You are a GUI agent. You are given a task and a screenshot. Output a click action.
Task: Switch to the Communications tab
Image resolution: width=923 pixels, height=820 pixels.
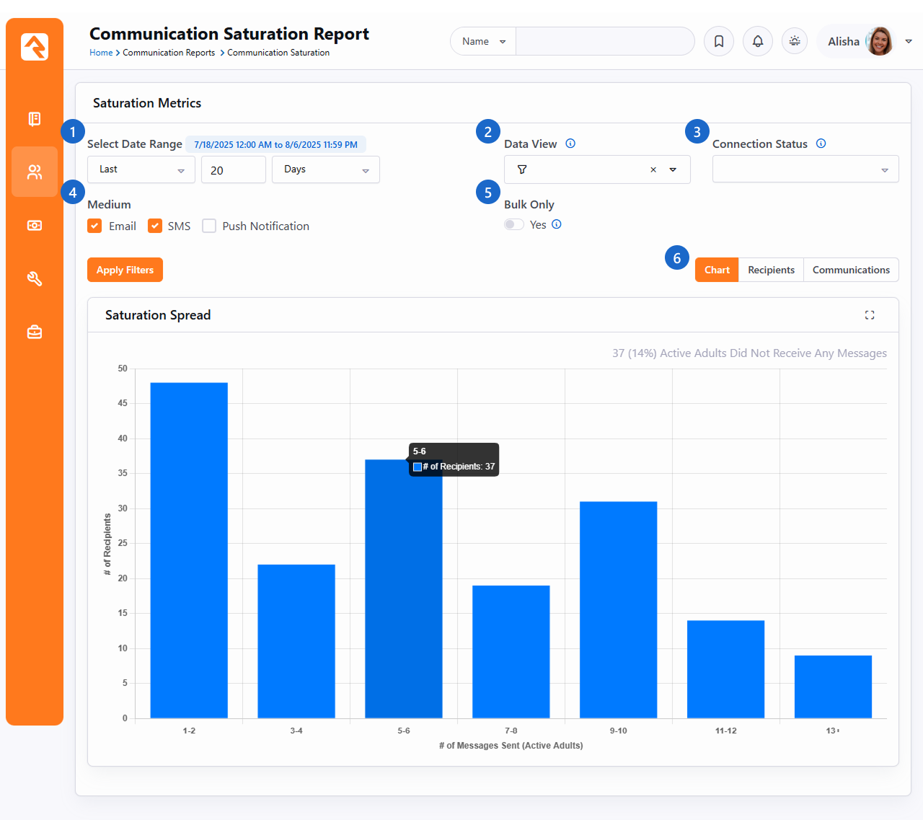click(x=851, y=270)
